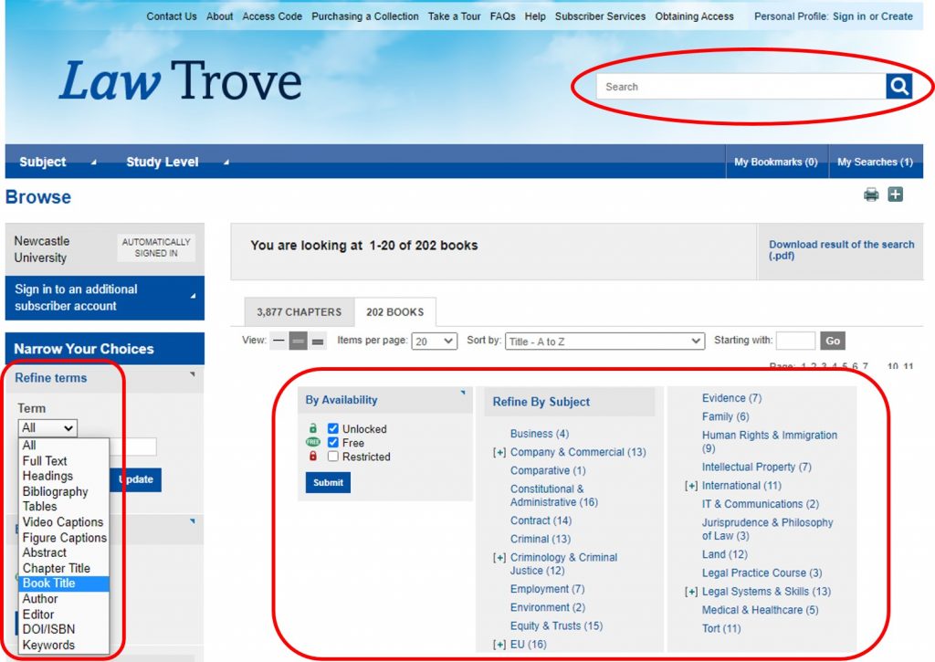Click the red restricted padlock icon
The width and height of the screenshot is (935, 662).
[313, 457]
